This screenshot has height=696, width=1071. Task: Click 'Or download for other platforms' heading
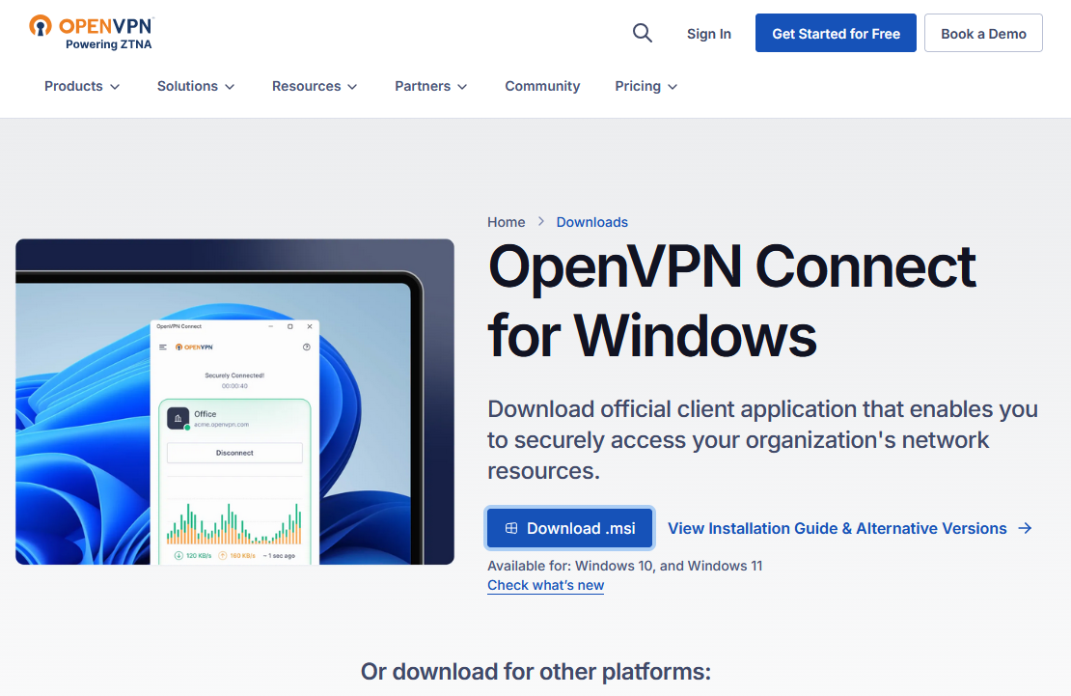coord(535,672)
